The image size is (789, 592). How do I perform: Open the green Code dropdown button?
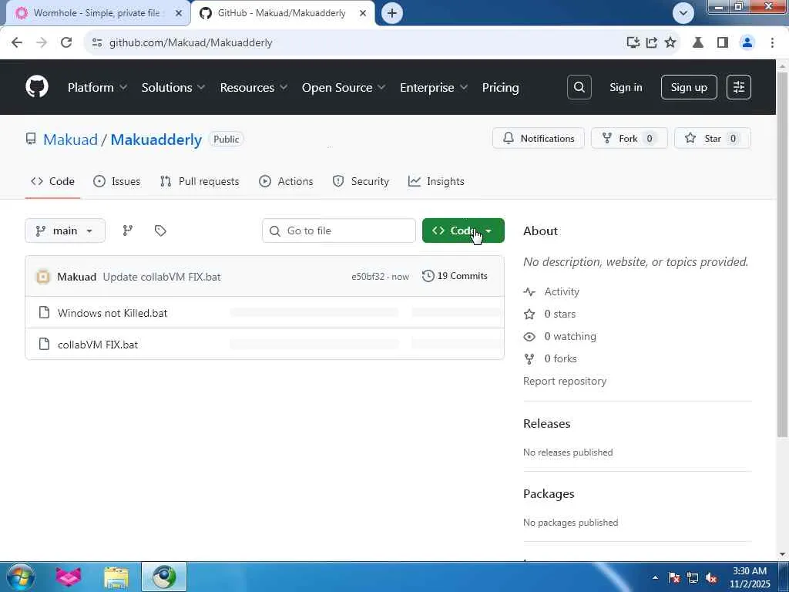(463, 230)
